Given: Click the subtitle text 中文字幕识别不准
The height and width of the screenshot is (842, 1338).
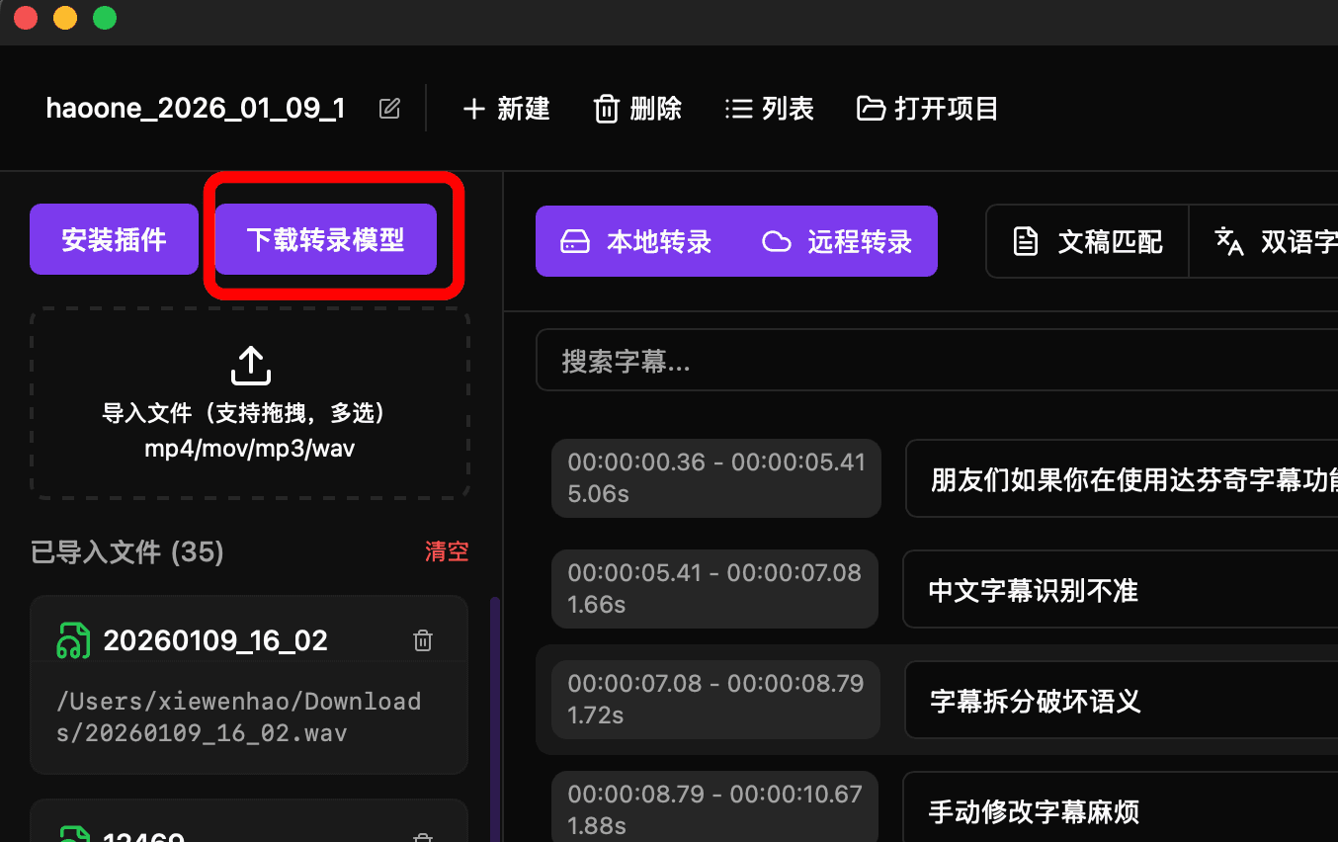Looking at the screenshot, I should pyautogui.click(x=1034, y=591).
